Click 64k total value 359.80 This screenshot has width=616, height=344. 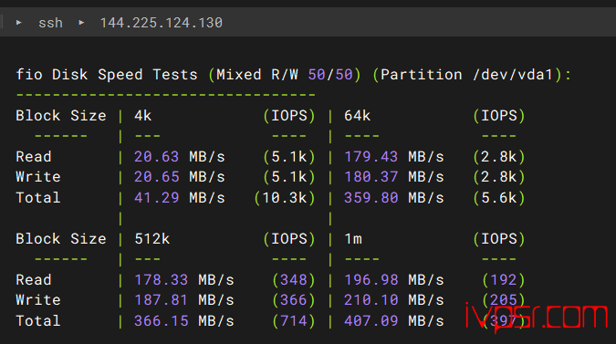371,198
